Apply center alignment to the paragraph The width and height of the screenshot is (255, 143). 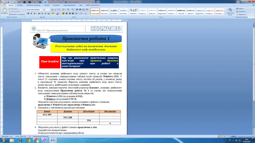66,14
